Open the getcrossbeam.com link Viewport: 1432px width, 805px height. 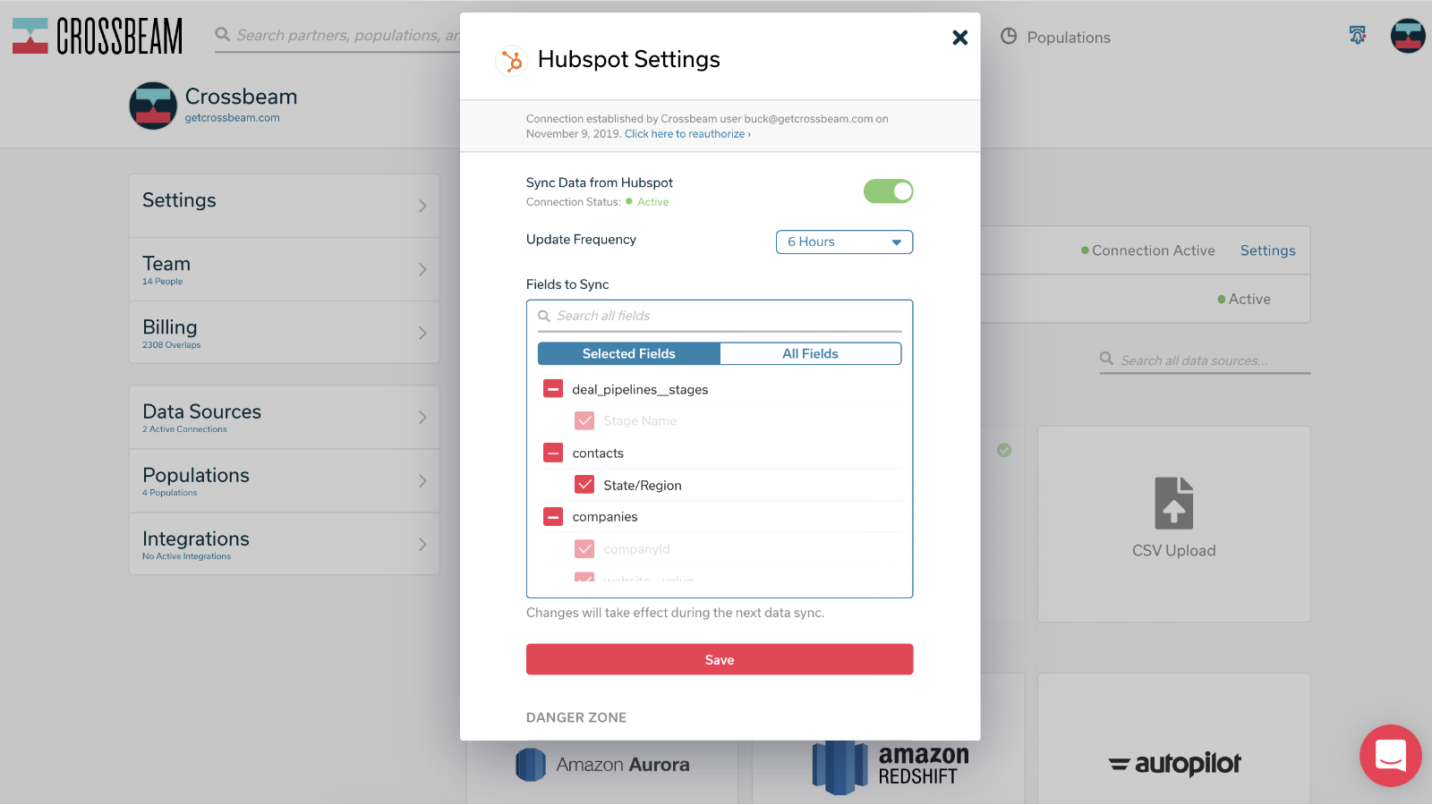click(x=232, y=118)
